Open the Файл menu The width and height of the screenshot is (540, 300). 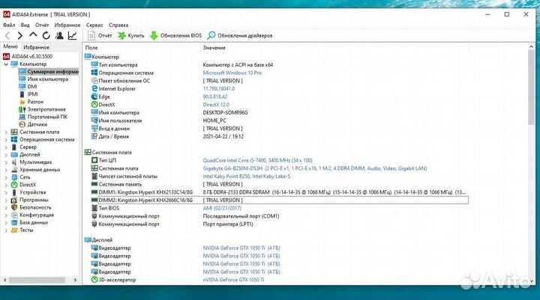click(x=9, y=25)
